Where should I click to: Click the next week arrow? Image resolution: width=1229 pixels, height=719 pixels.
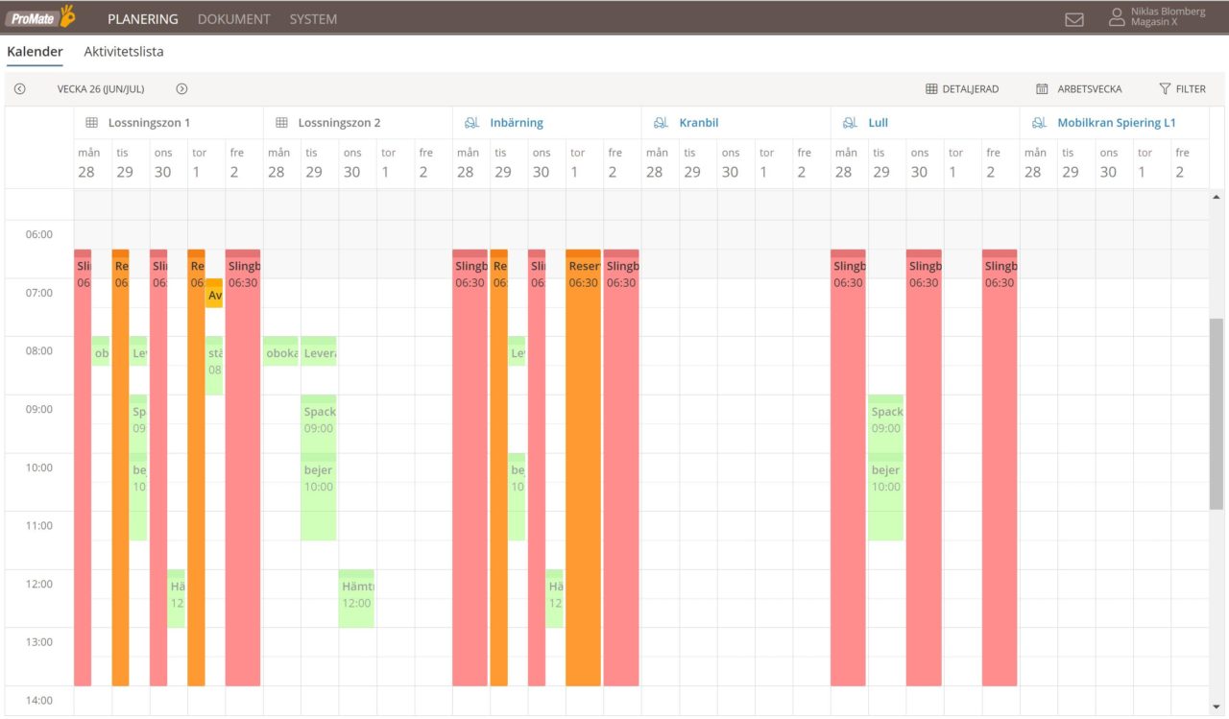(x=181, y=88)
